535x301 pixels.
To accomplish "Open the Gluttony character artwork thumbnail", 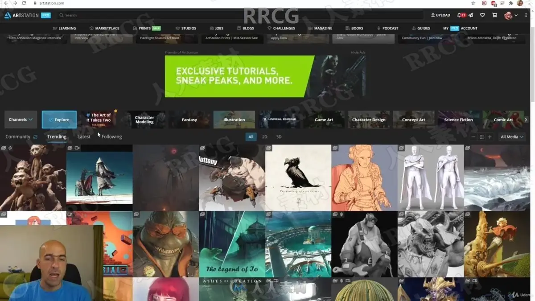I will [232, 177].
